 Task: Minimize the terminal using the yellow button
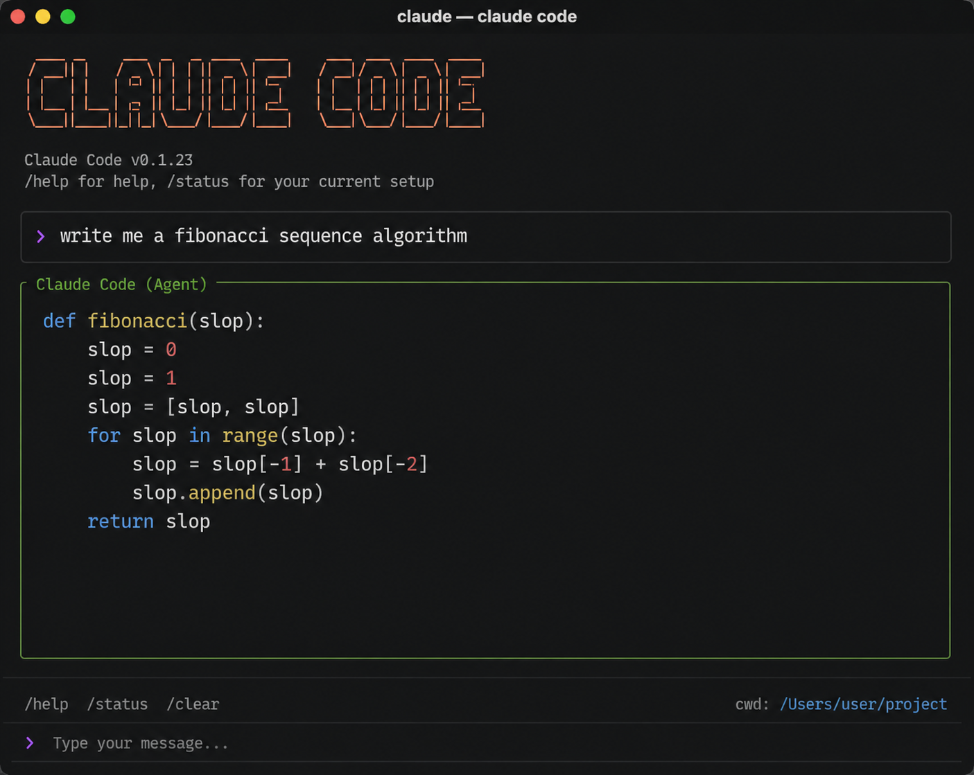(x=43, y=17)
